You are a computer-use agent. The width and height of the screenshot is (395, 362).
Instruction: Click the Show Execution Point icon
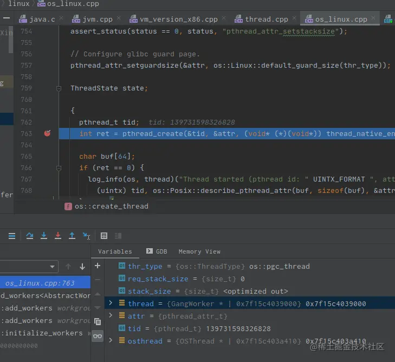pyautogui.click(x=12, y=236)
